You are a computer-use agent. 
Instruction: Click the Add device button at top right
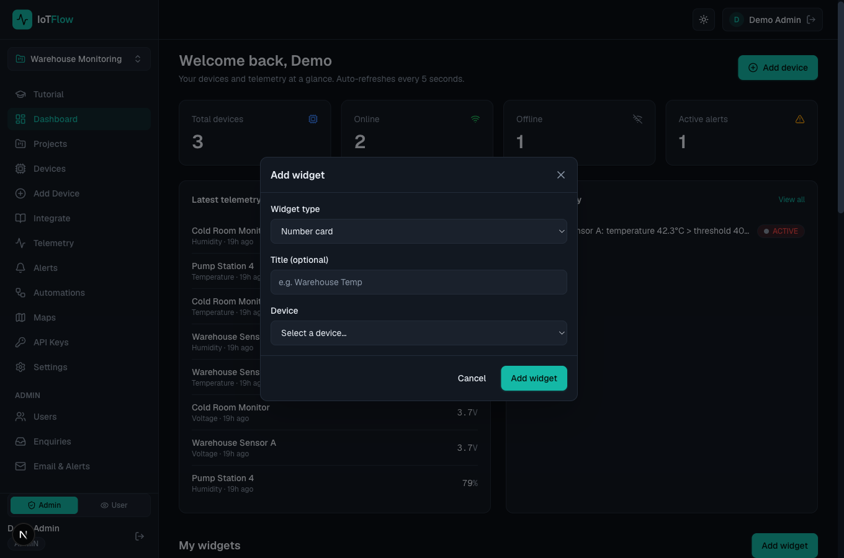click(778, 68)
